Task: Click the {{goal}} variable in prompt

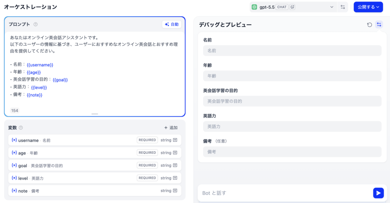Action: coord(60,80)
